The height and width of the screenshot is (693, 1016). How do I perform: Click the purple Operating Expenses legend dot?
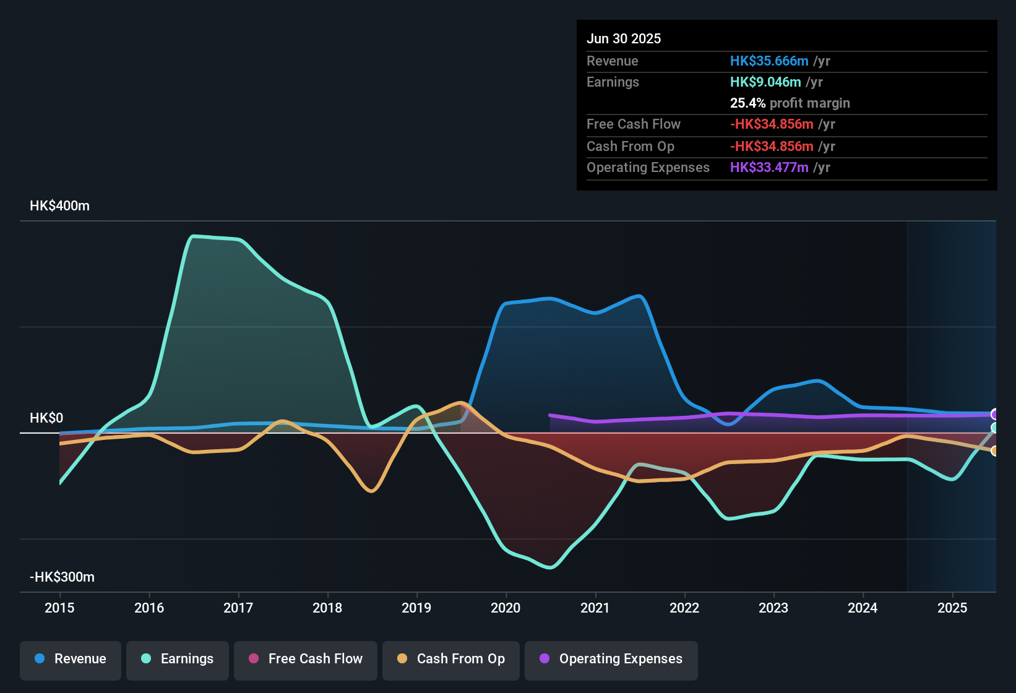[x=544, y=659]
